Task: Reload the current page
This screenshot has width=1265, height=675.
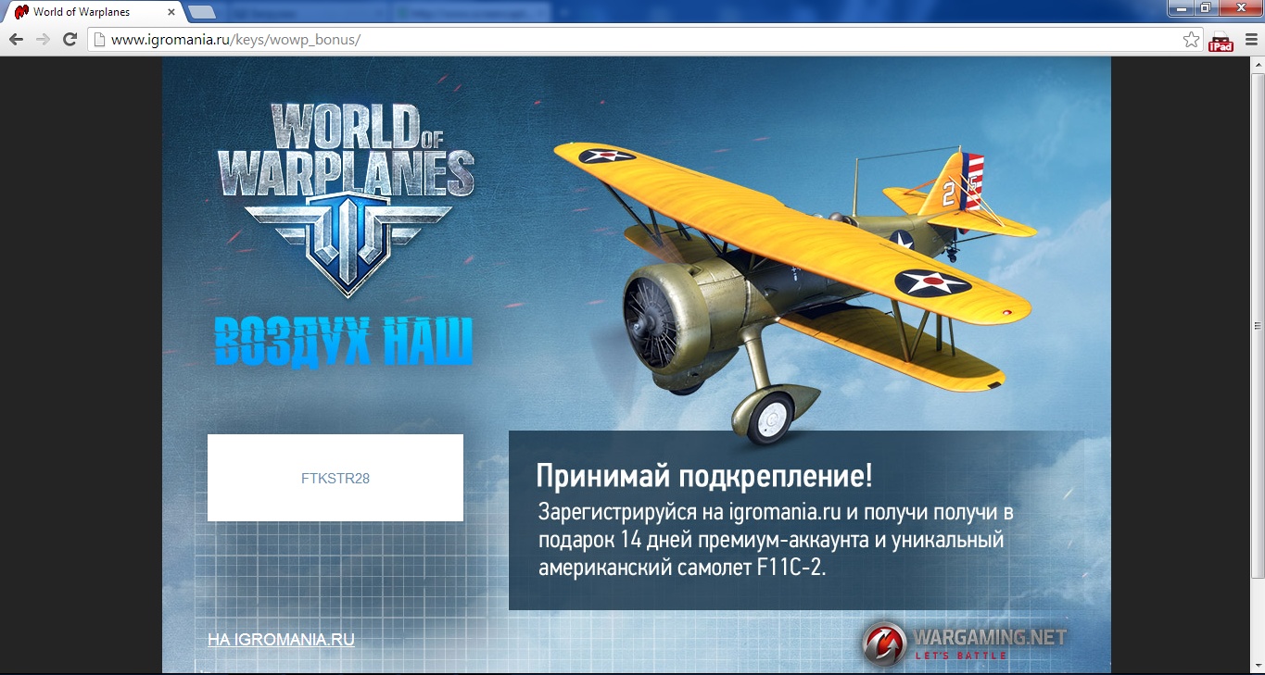Action: (x=70, y=40)
